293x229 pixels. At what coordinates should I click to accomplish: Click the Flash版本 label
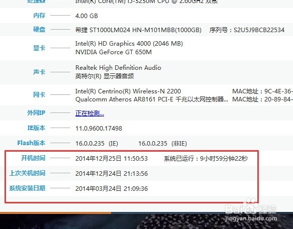pos(31,143)
